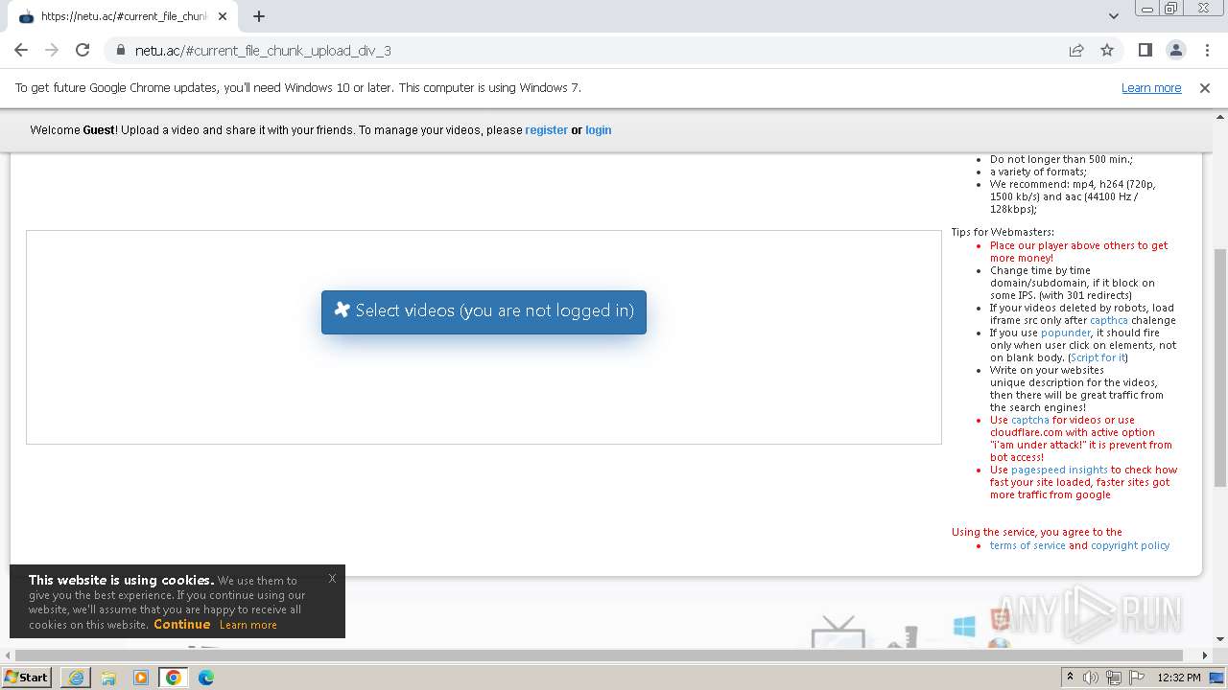Viewport: 1228px width, 690px height.
Task: Open the volume control in tray
Action: click(1091, 678)
